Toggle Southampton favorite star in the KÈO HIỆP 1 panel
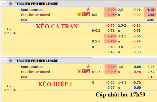 tap(88, 66)
